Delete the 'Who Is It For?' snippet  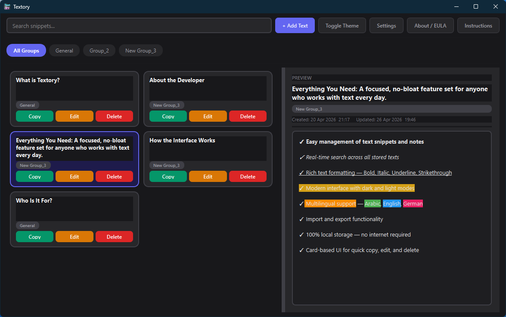pyautogui.click(x=114, y=237)
